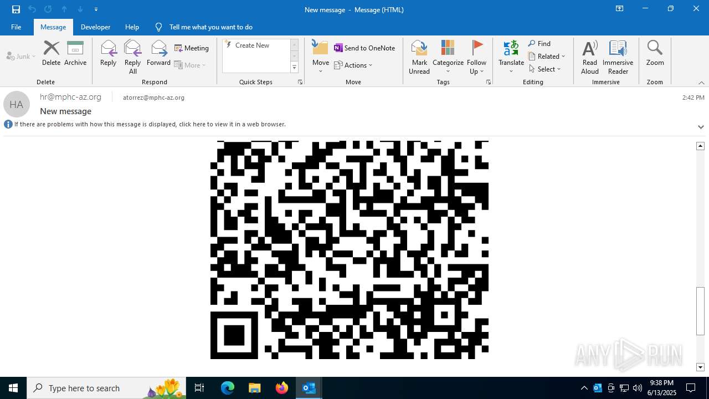Image resolution: width=709 pixels, height=399 pixels.
Task: Switch to the Developer tab
Action: click(95, 27)
